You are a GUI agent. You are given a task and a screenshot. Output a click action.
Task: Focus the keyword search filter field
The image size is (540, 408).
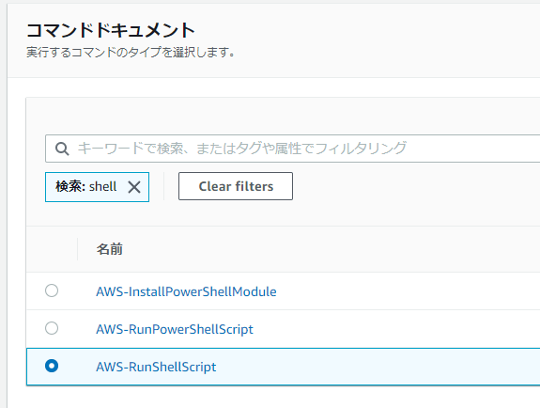(x=293, y=149)
